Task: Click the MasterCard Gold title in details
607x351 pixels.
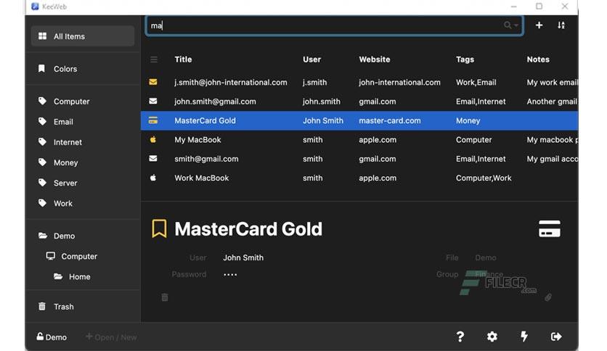Action: pos(248,229)
